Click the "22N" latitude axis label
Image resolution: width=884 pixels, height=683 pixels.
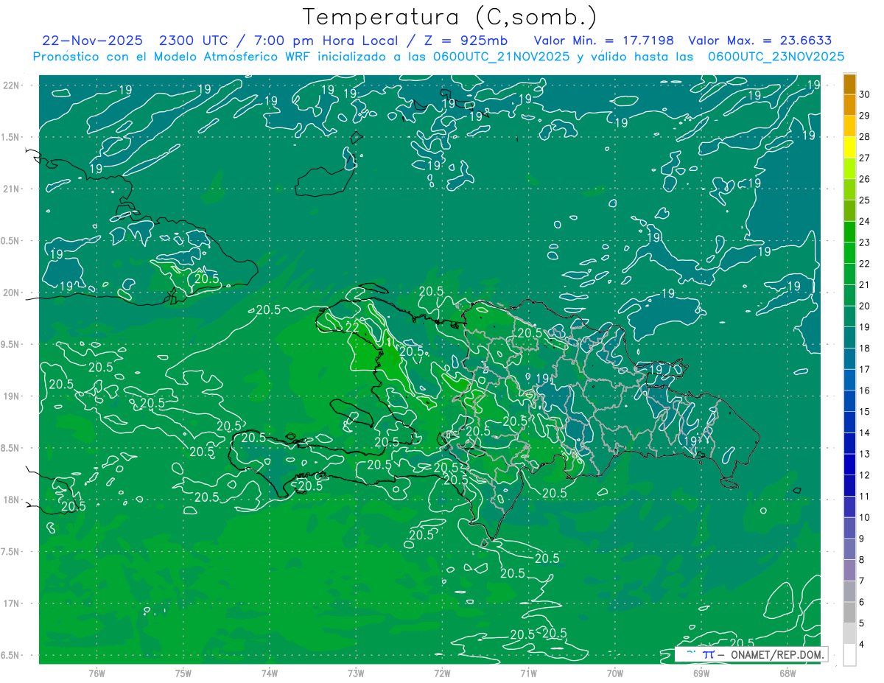(10, 85)
